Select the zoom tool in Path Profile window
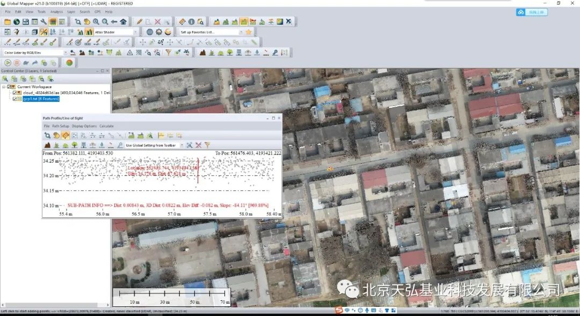 (47, 136)
